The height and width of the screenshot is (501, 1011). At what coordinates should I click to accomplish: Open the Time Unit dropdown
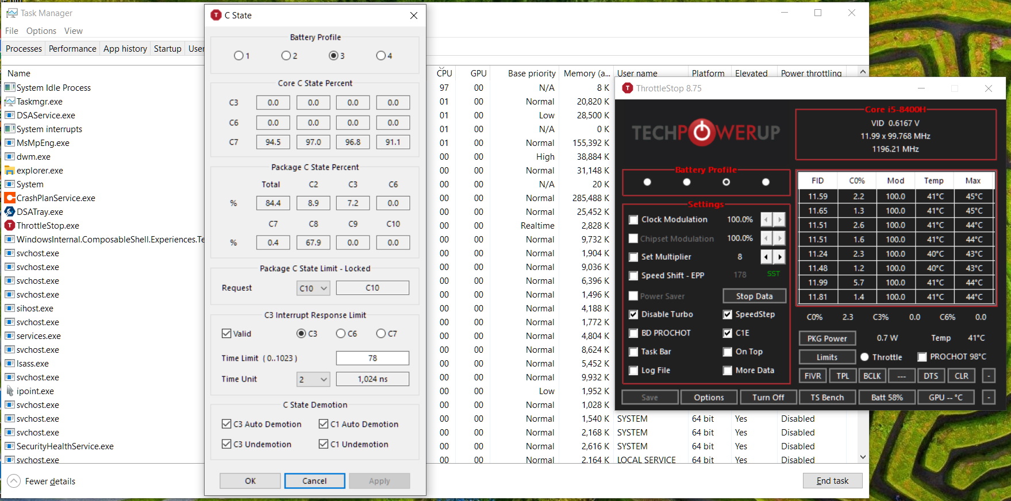tap(313, 379)
